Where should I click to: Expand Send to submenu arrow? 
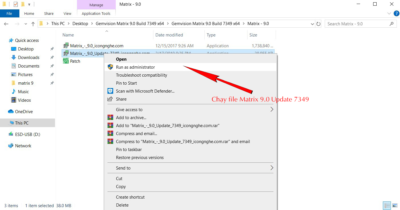click(x=272, y=168)
